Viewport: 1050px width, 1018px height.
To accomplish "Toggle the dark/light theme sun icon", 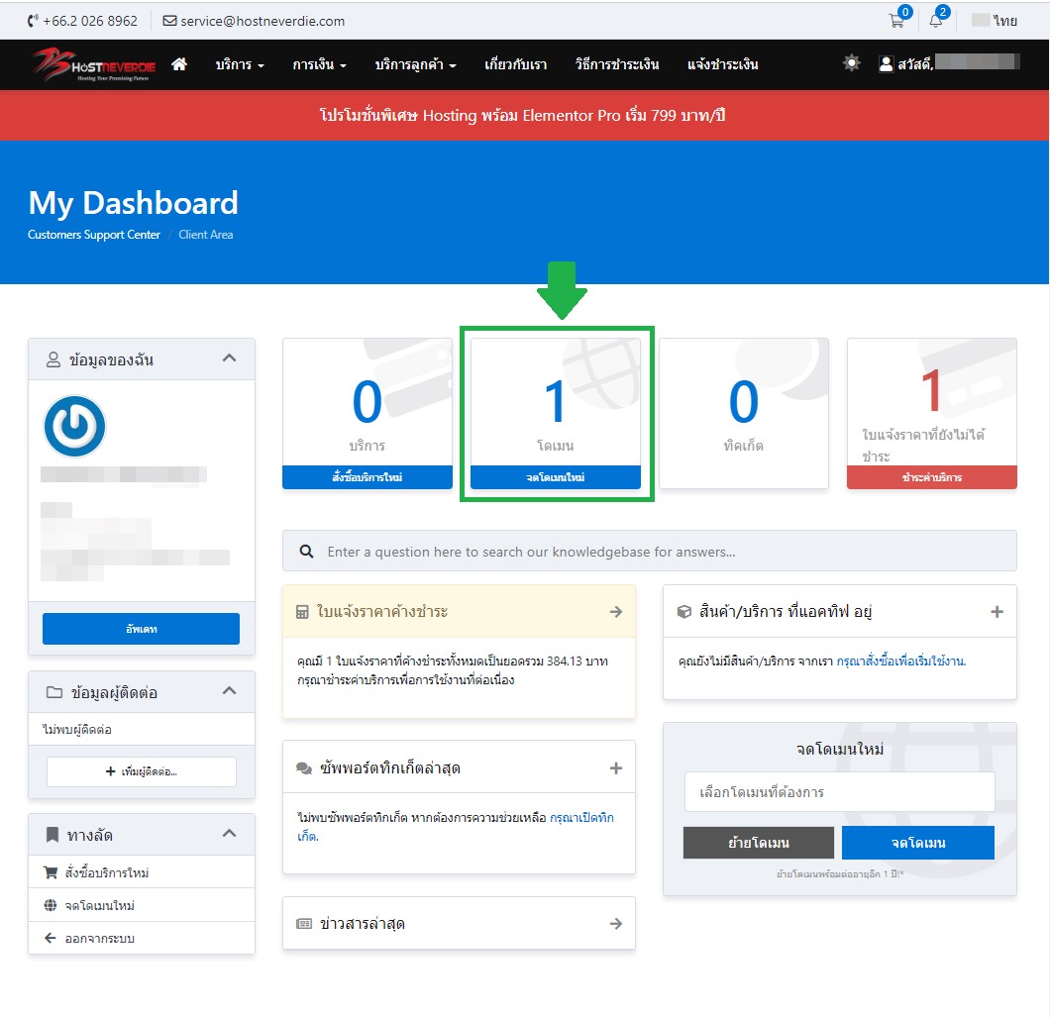I will tap(851, 63).
